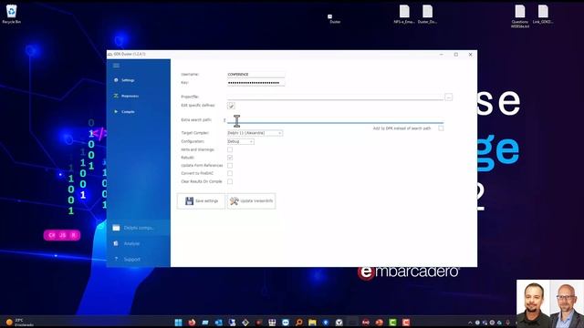The image size is (584, 328).
Task: Open the hamburger menu in the sidebar
Action: pyautogui.click(x=116, y=66)
